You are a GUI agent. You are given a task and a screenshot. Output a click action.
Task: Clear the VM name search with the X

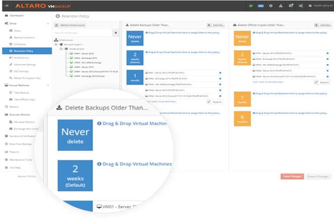[116, 33]
